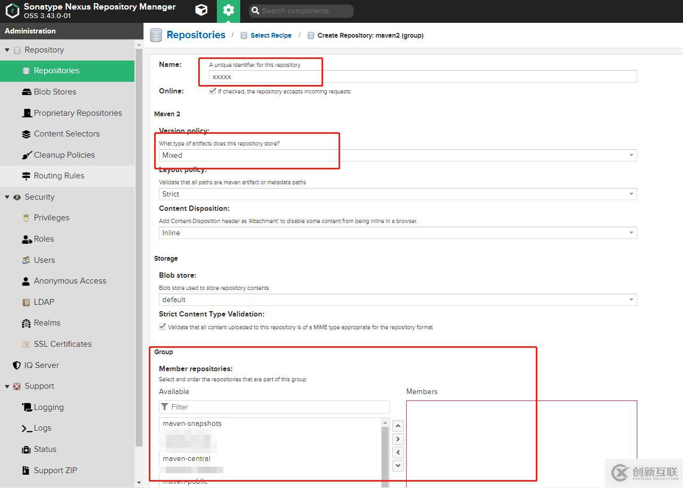The height and width of the screenshot is (488, 683).
Task: Open the Administration gear icon
Action: pos(229,10)
